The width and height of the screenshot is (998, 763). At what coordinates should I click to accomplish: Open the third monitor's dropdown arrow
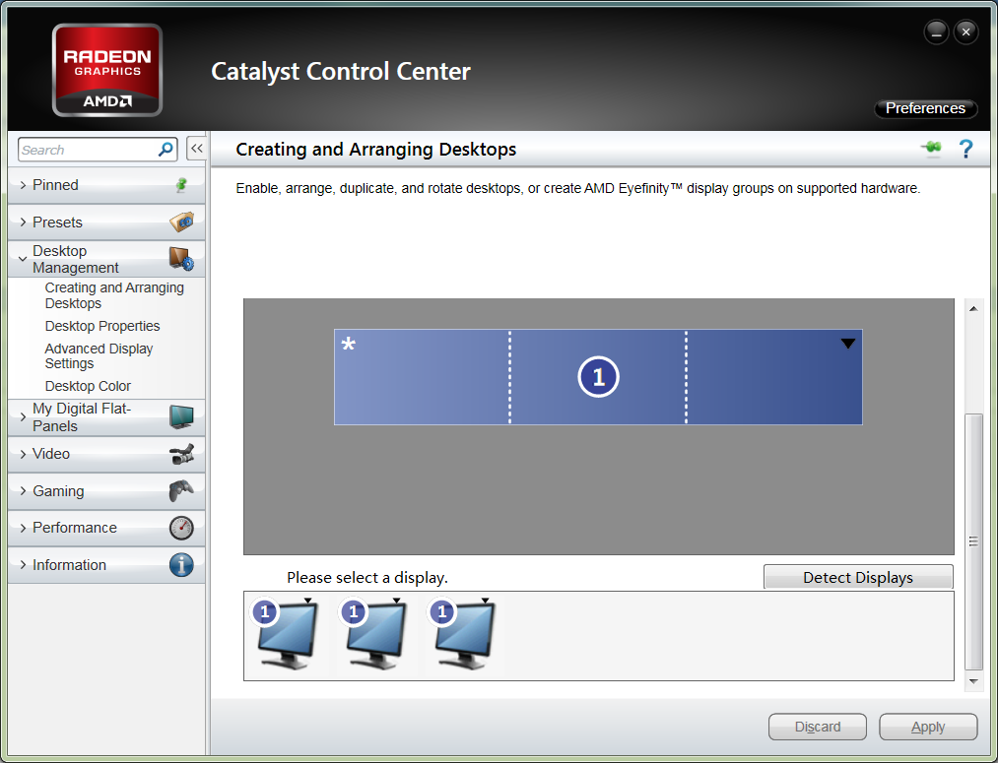[485, 601]
